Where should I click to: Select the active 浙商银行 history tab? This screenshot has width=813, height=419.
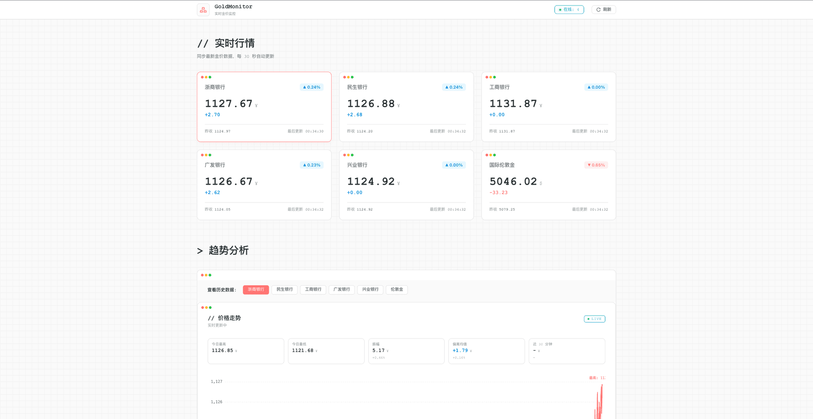point(256,290)
